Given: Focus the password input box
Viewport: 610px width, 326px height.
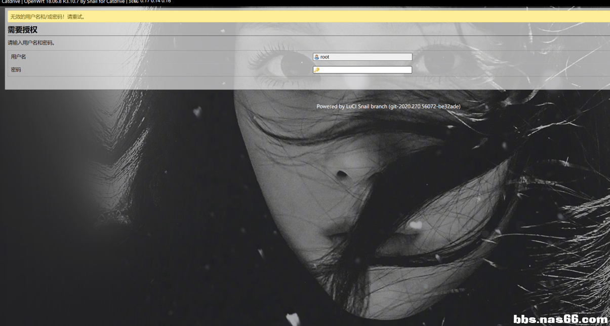Looking at the screenshot, I should point(364,70).
